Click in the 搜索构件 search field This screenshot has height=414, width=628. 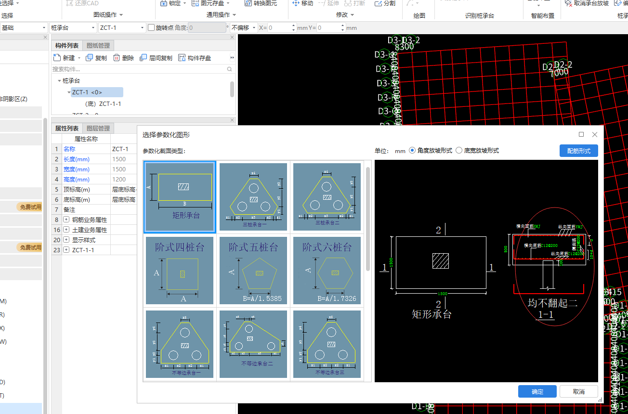coord(139,69)
